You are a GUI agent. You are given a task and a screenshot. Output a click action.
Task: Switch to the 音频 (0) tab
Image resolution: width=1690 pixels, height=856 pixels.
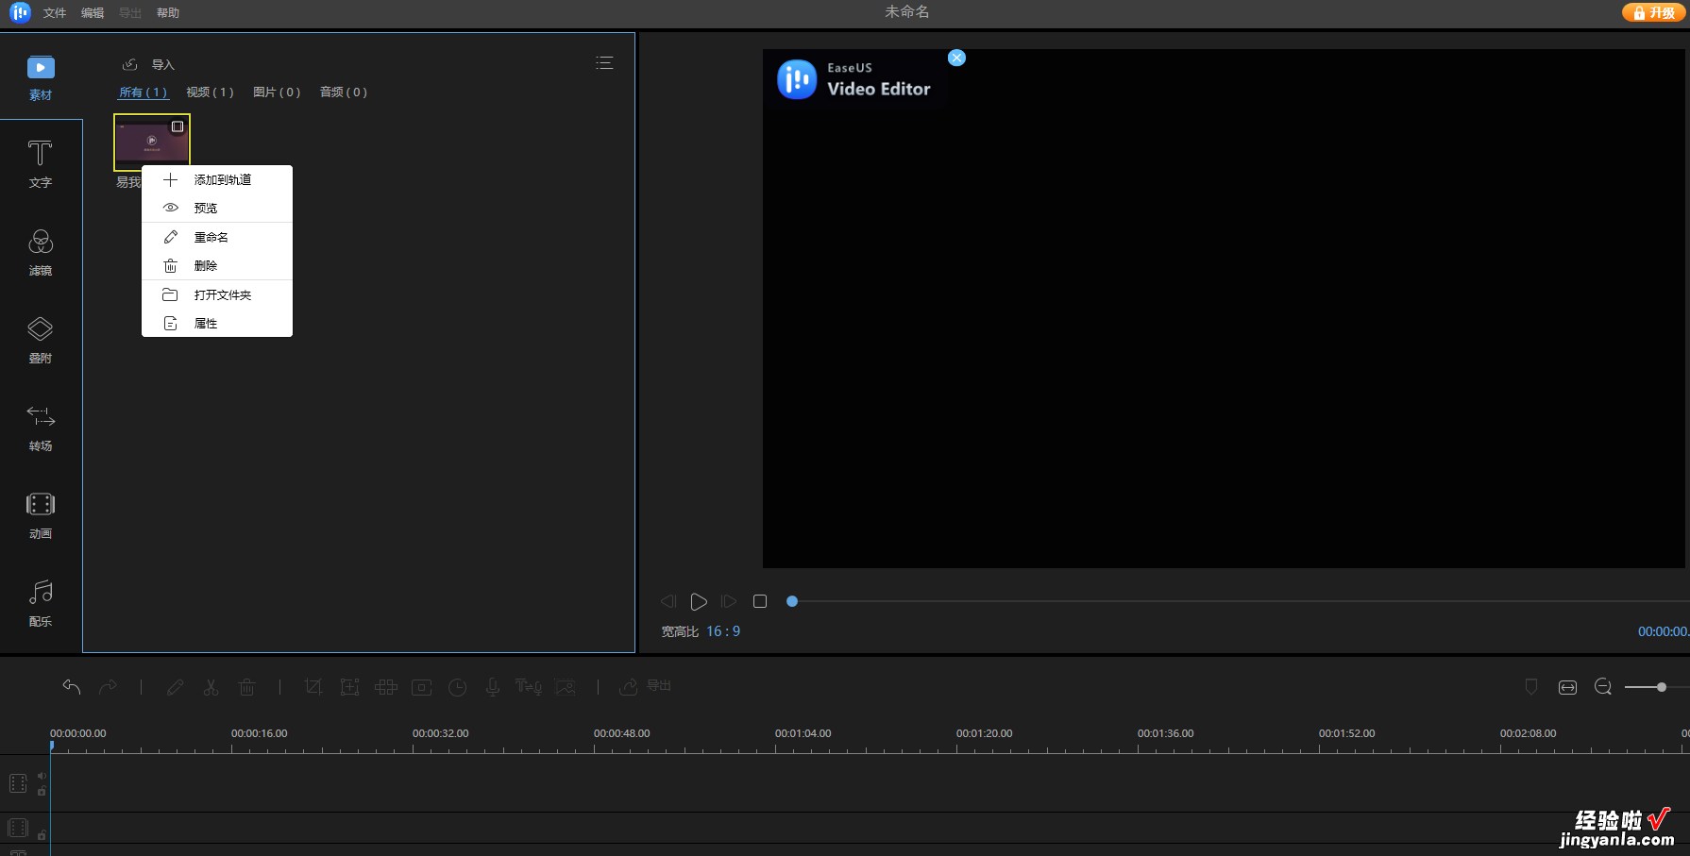pos(344,92)
